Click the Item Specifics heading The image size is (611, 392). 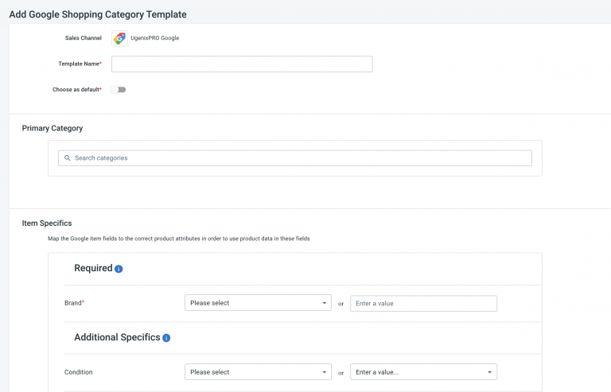coord(47,223)
